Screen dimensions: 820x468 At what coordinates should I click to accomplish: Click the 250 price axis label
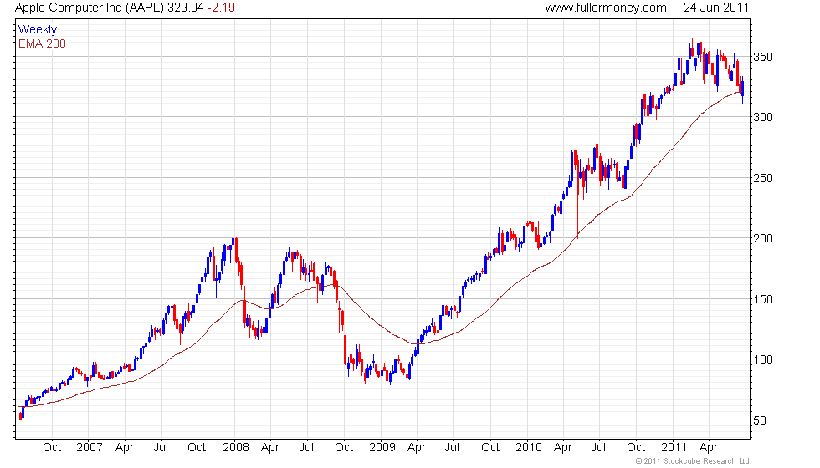[763, 178]
